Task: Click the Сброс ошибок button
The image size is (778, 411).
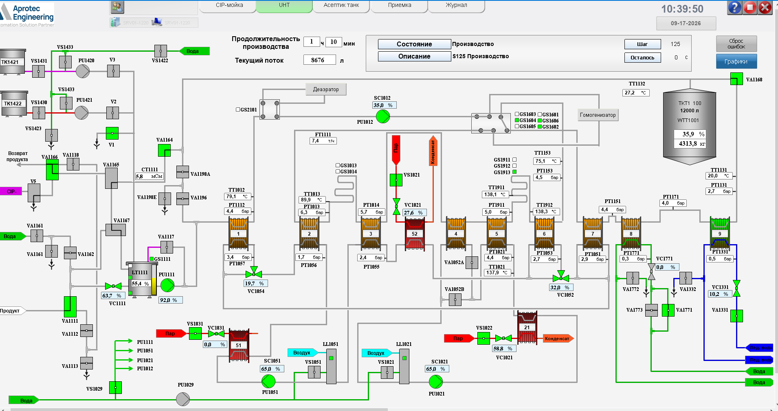Action: (x=736, y=44)
